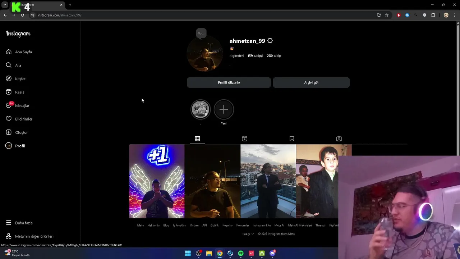
Task: Open the night street photo post
Action: pos(212,181)
